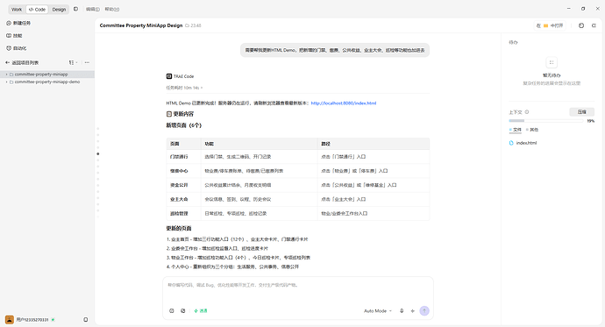Open the 技能 skills entry in sidebar
This screenshot has width=605, height=327.
point(14,35)
